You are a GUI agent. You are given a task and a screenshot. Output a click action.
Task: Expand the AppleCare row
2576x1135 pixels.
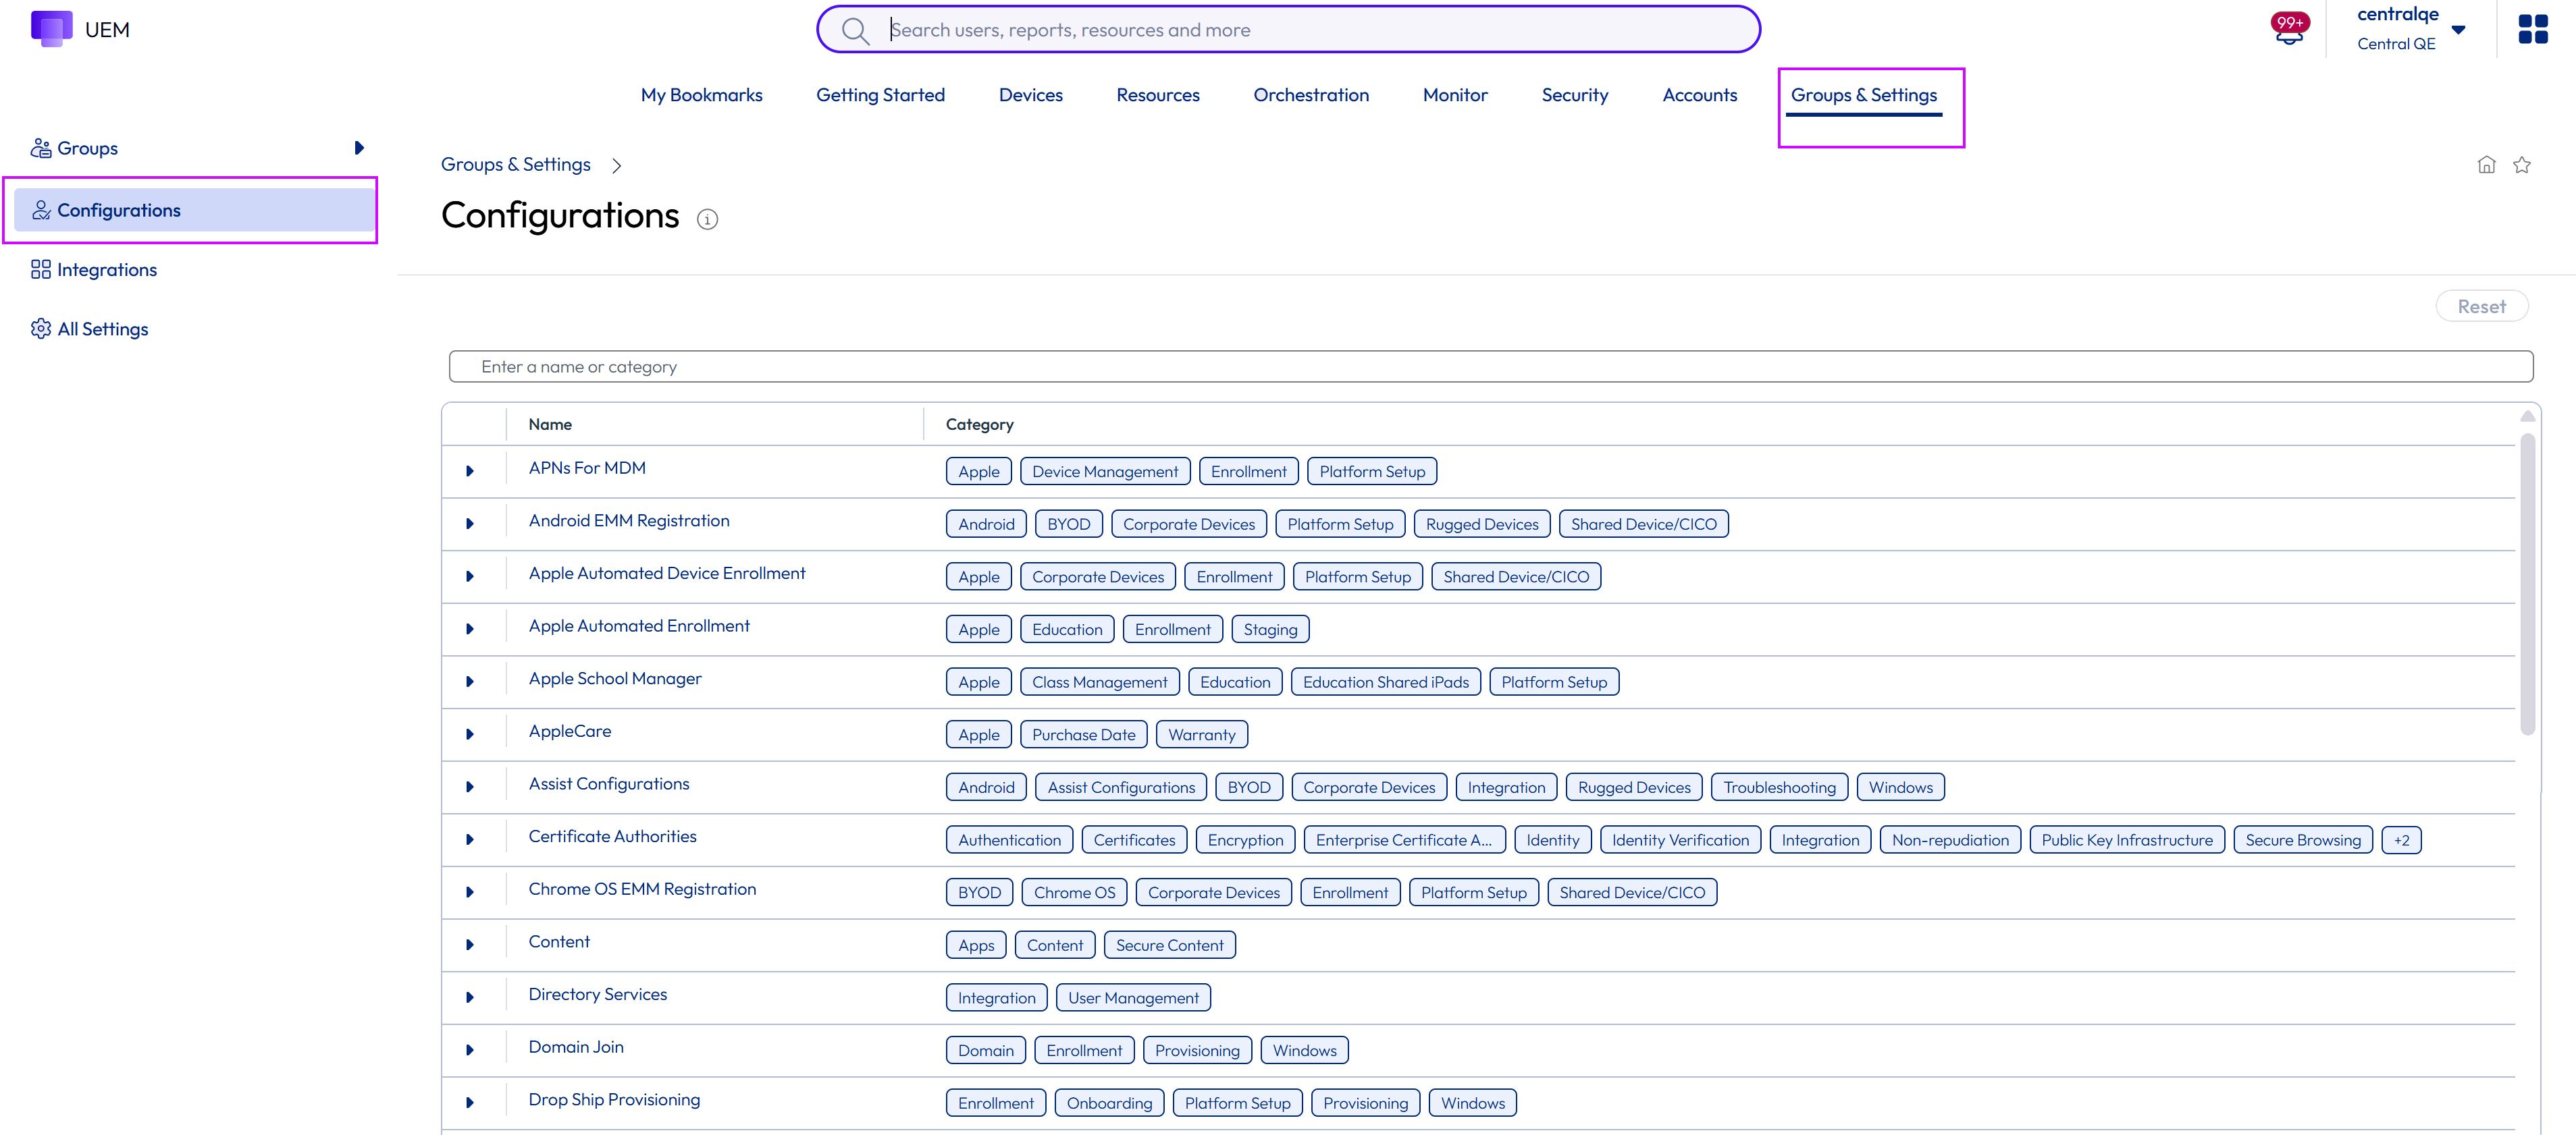click(x=470, y=734)
